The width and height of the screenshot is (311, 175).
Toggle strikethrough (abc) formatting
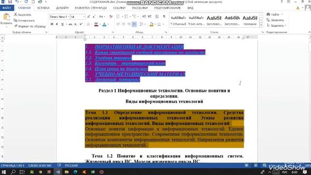tap(70, 24)
